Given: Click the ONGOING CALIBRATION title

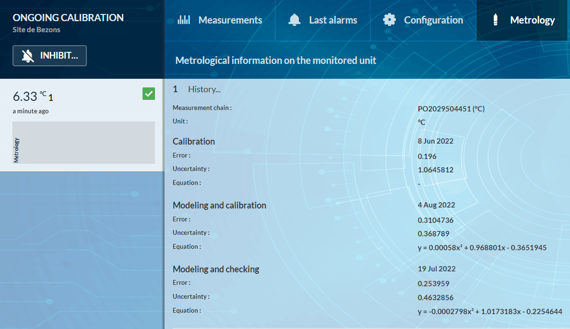Looking at the screenshot, I should point(68,17).
